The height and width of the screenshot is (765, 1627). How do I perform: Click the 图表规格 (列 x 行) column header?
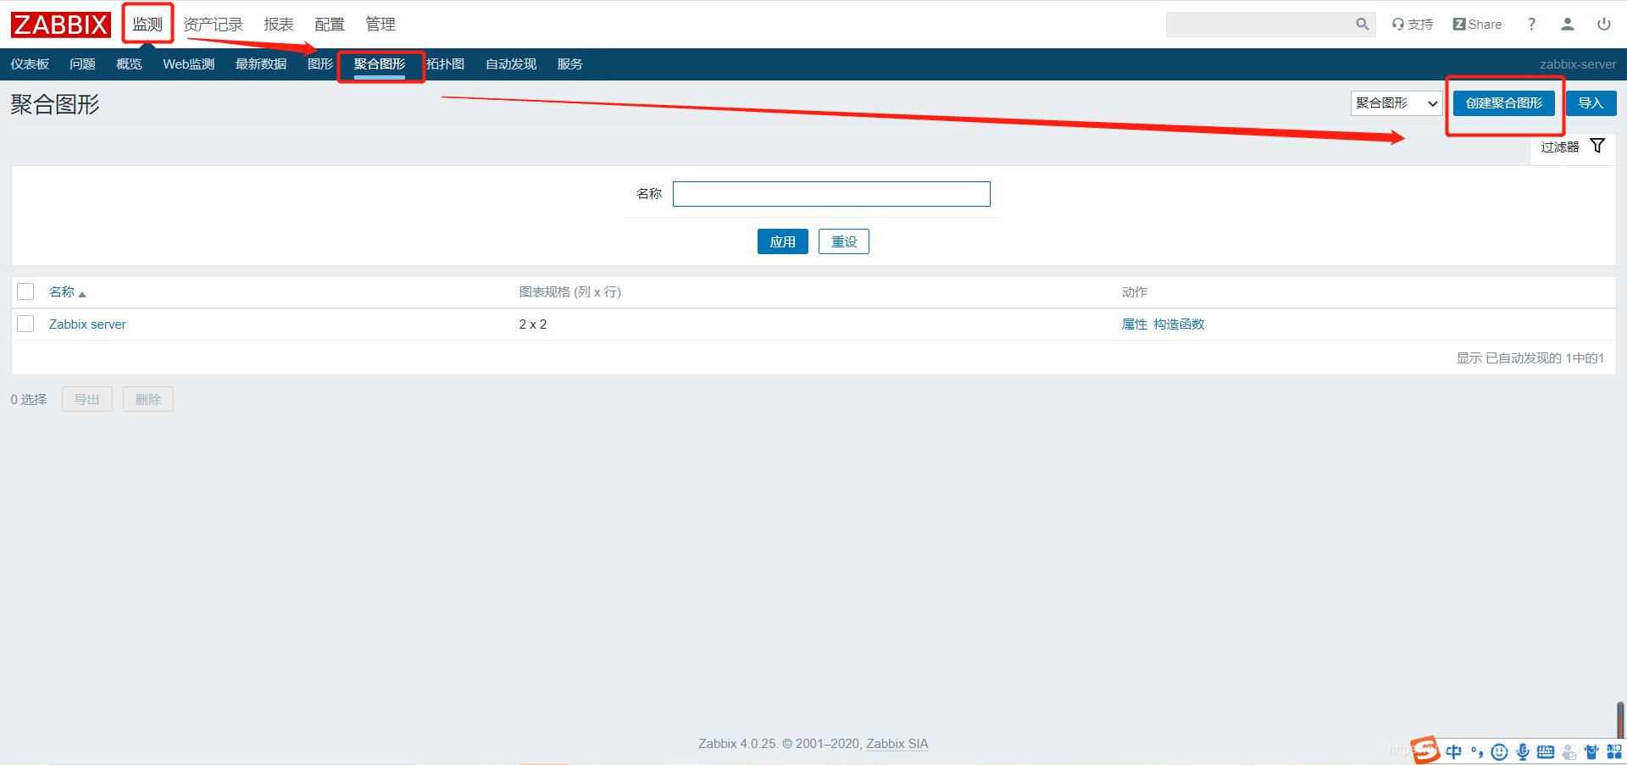[570, 292]
